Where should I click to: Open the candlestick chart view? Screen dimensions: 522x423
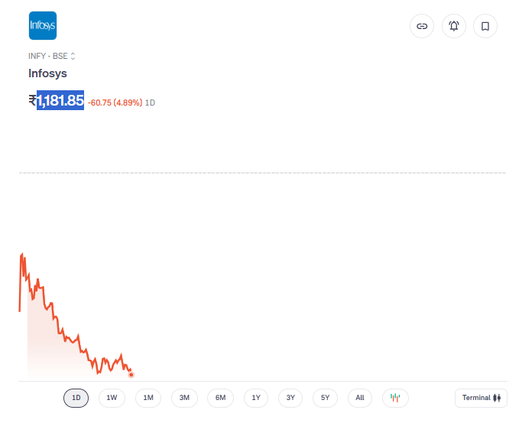[x=395, y=398]
